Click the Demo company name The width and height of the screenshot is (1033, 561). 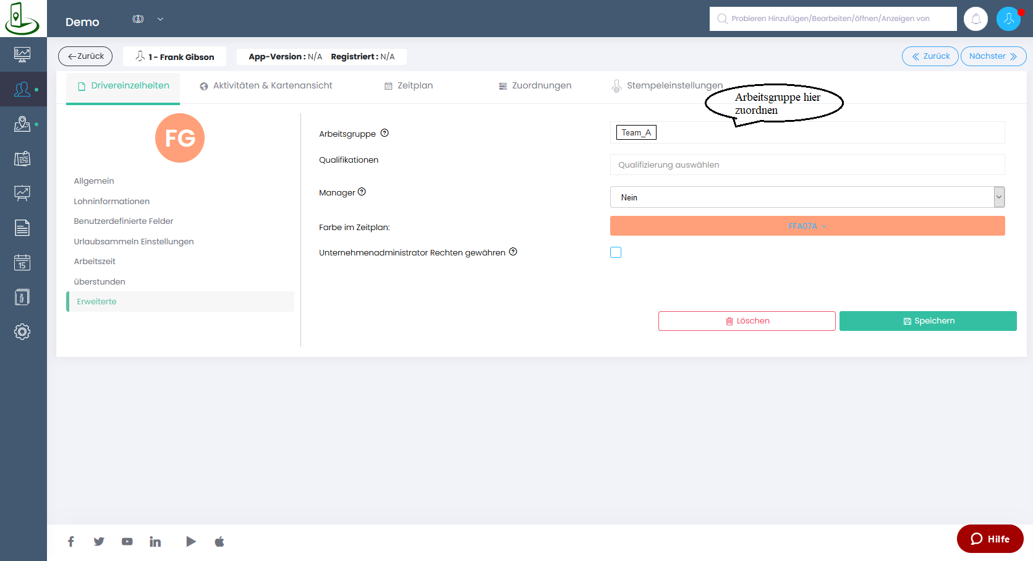pos(82,22)
